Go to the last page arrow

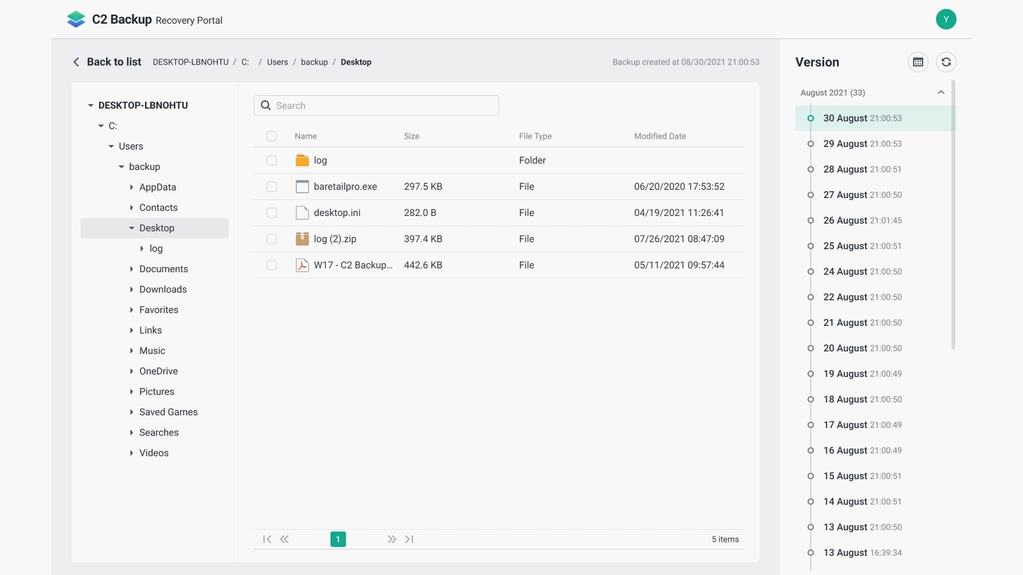pyautogui.click(x=409, y=539)
